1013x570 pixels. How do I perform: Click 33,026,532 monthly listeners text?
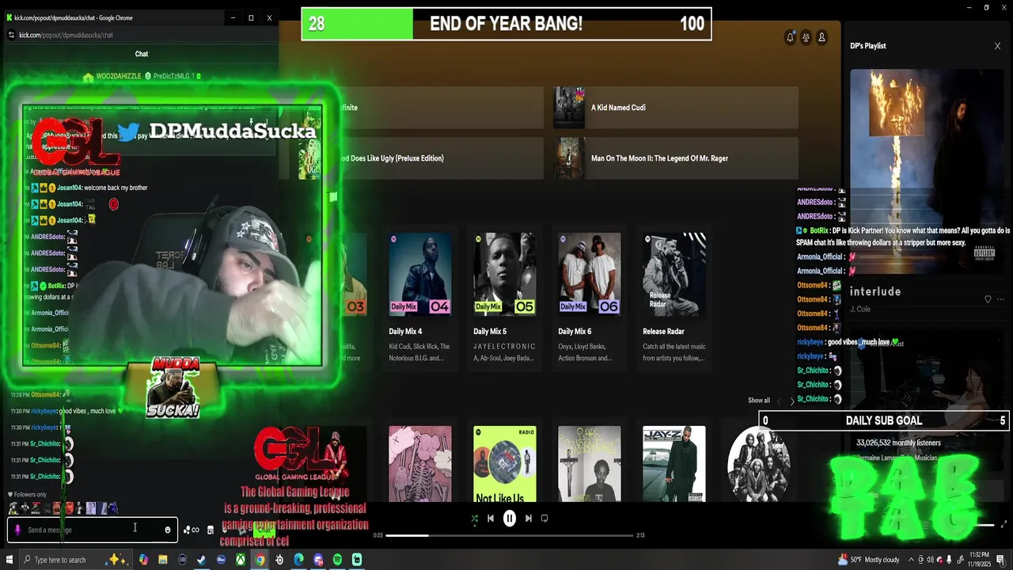point(898,443)
